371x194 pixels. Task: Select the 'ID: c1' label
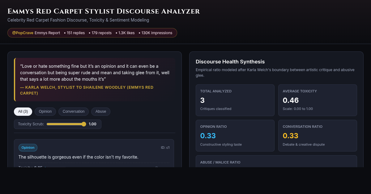click(x=165, y=148)
